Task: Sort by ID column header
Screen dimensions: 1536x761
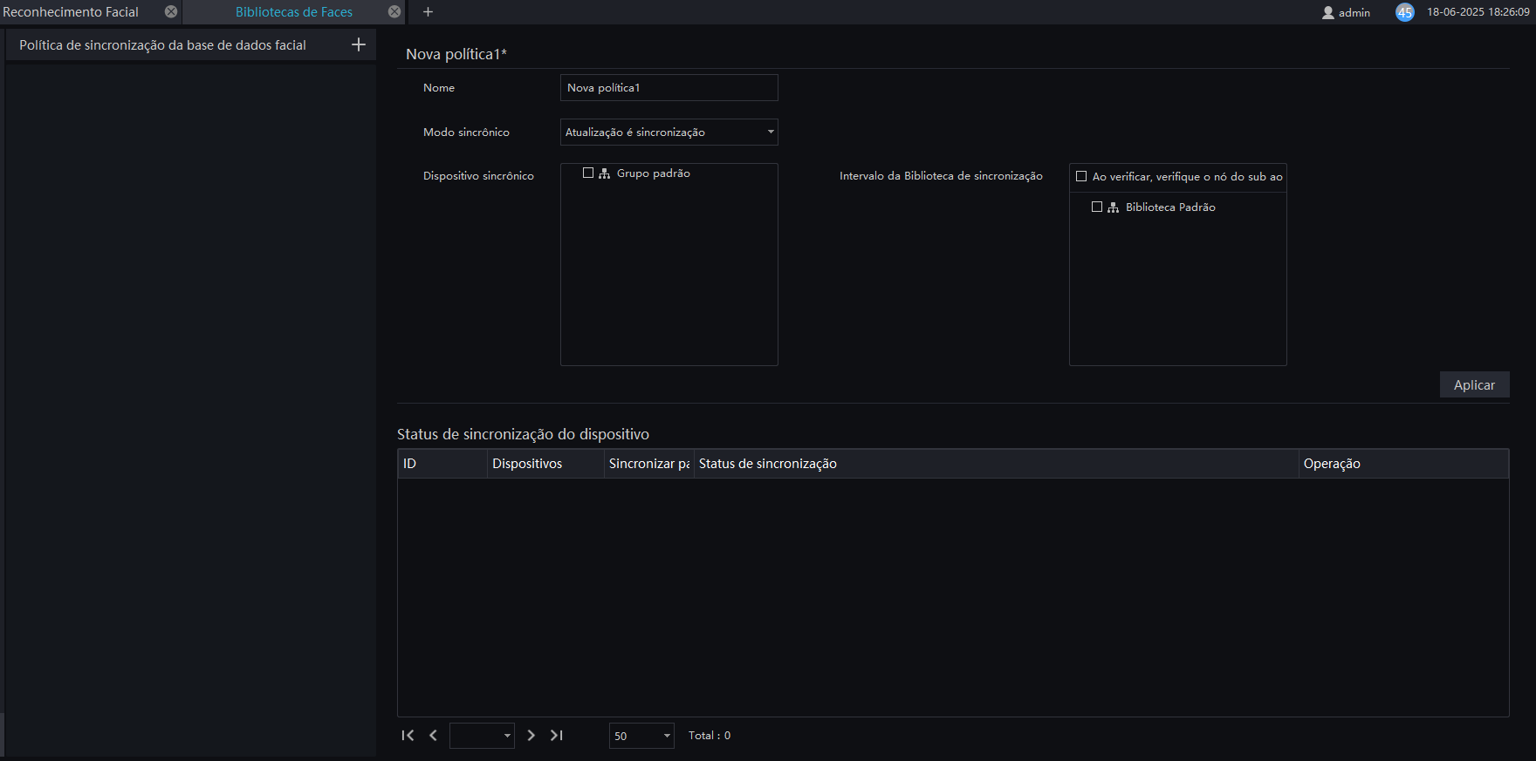Action: [442, 464]
